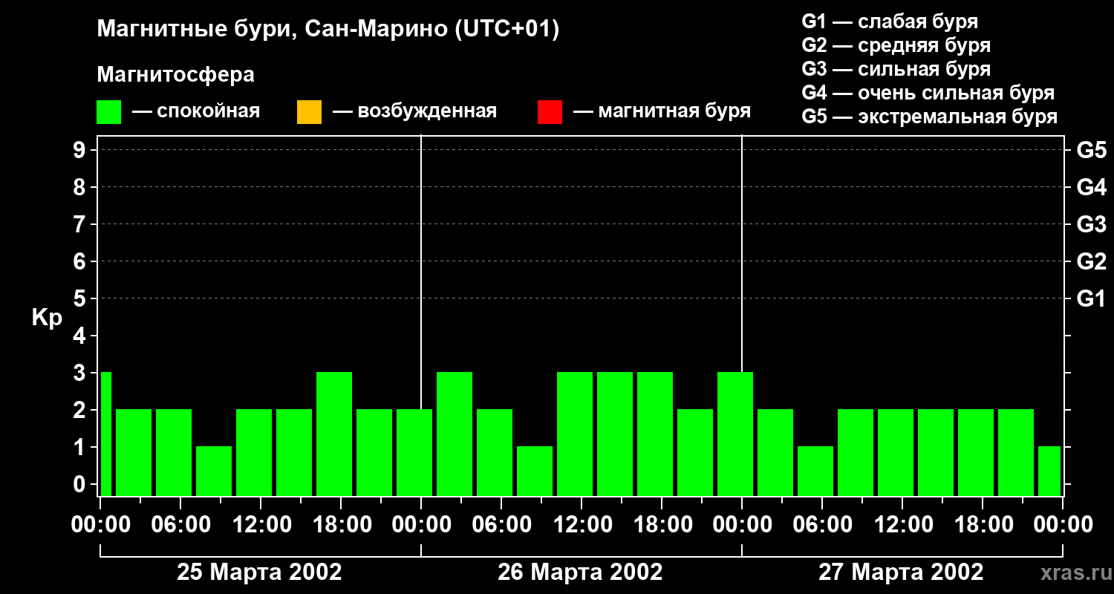Click the right-axis 'G4' tick label
1114x594 pixels.
pyautogui.click(x=1092, y=187)
